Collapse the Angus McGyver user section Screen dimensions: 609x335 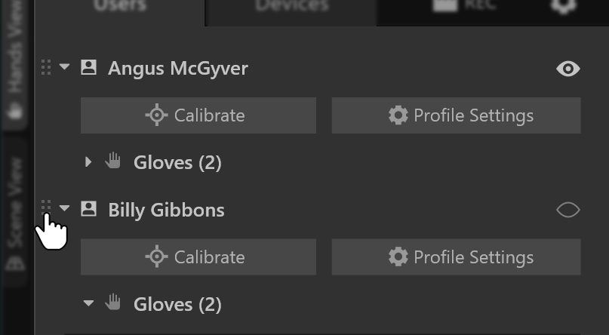coord(65,68)
